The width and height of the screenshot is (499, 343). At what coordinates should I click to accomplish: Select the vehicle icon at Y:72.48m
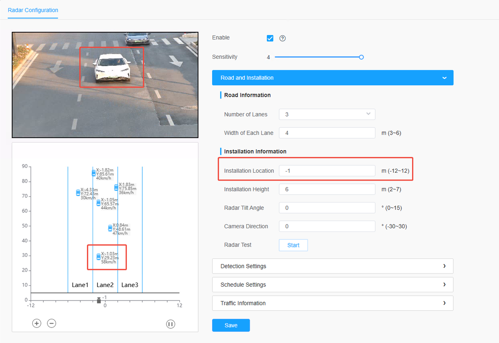click(x=78, y=193)
